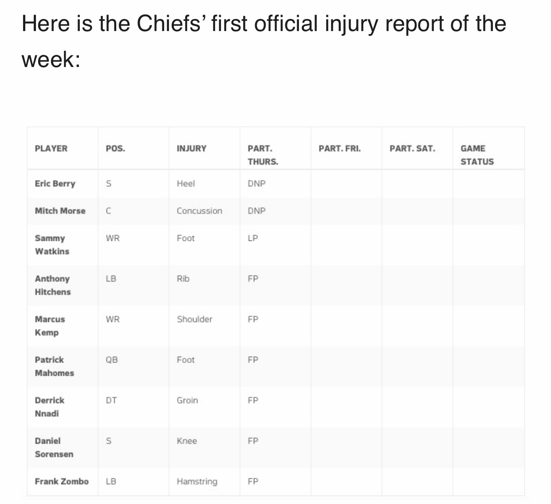Image resolution: width=551 pixels, height=504 pixels.
Task: Click the PART. THURS. column header
Action: coord(263,155)
